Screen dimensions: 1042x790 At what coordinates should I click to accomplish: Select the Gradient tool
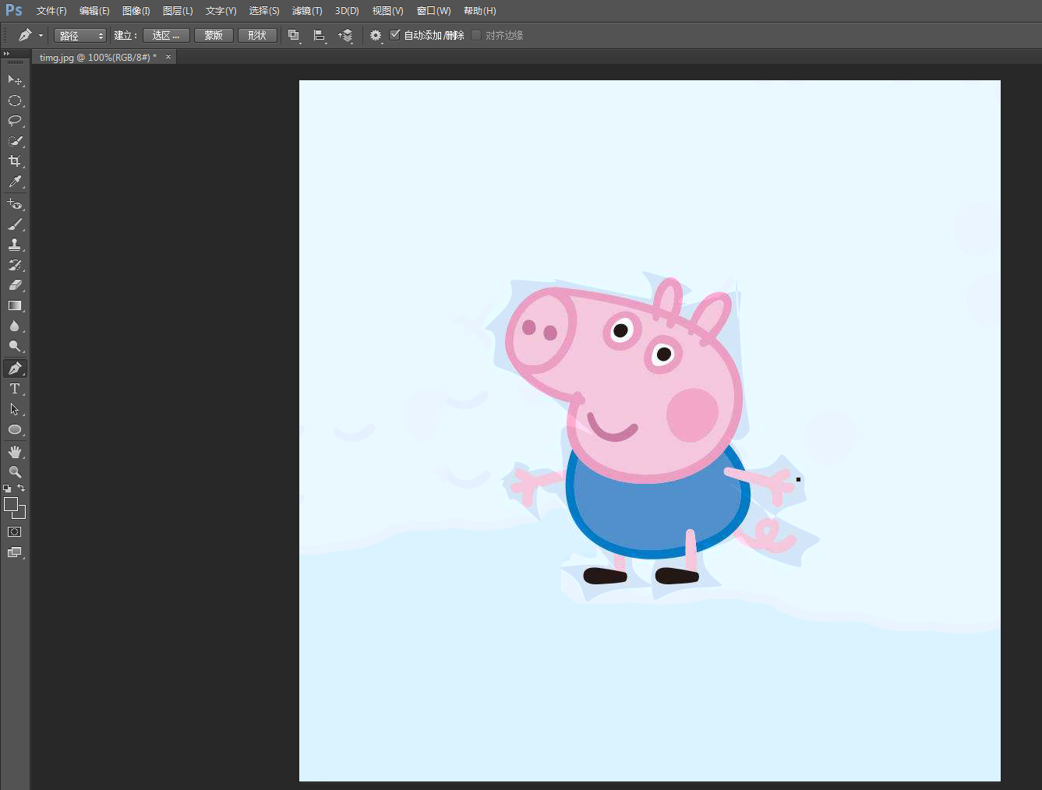(15, 305)
